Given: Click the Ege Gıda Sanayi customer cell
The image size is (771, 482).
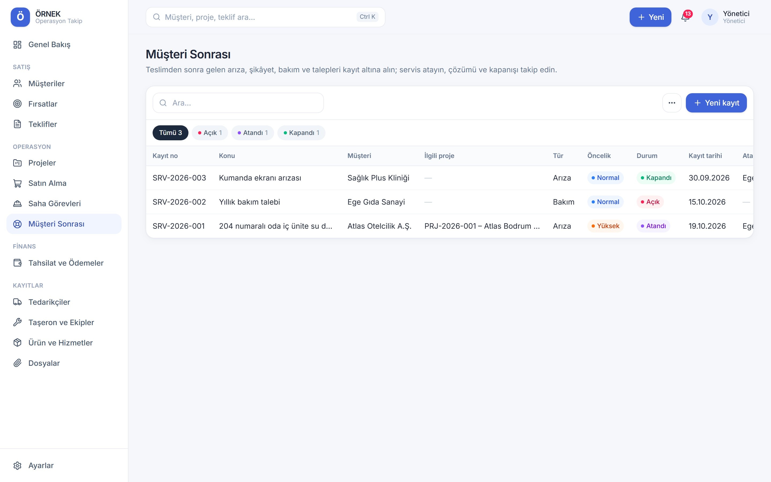Looking at the screenshot, I should (x=376, y=202).
